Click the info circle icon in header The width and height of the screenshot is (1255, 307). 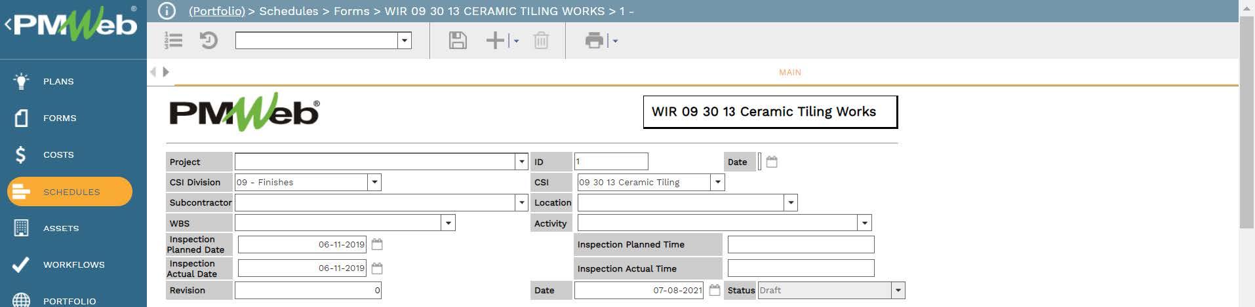point(167,11)
